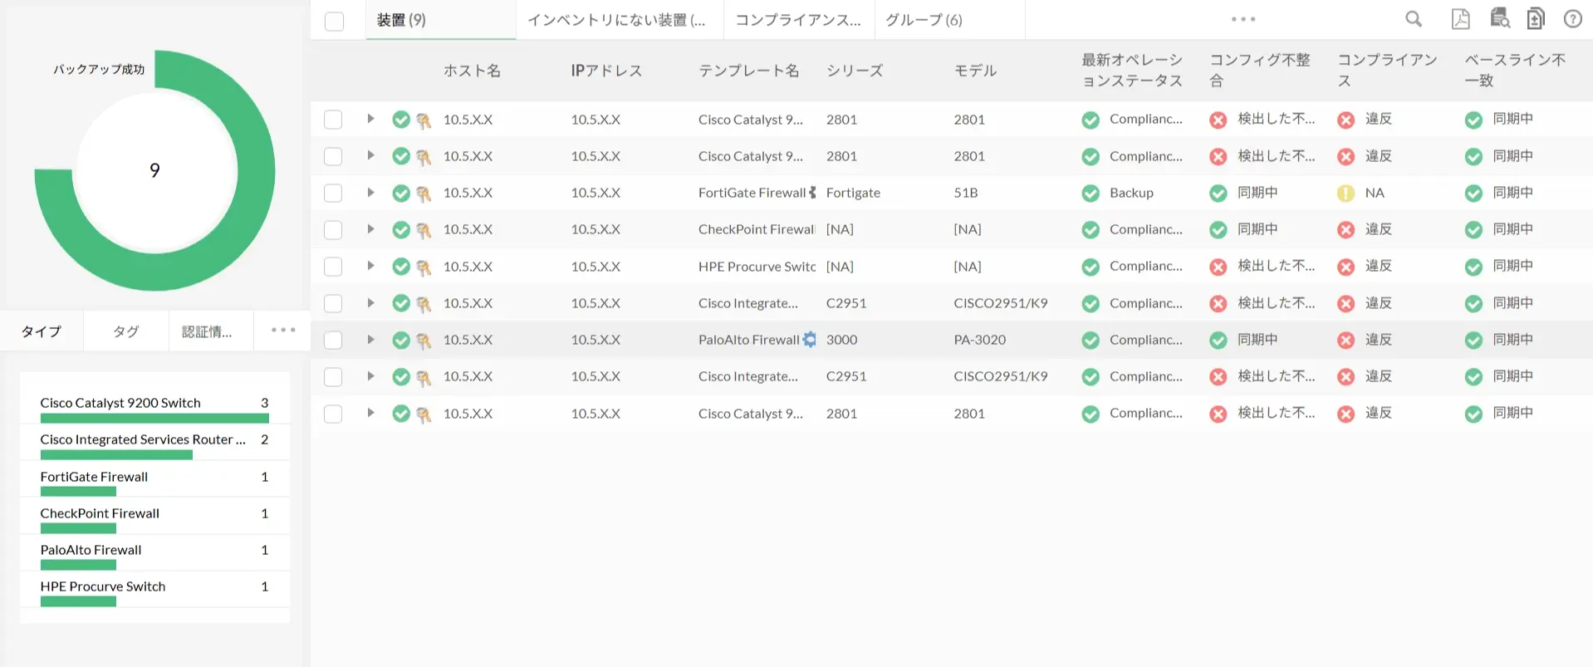
Task: Select the タグ tab in left panel
Action: [x=126, y=331]
